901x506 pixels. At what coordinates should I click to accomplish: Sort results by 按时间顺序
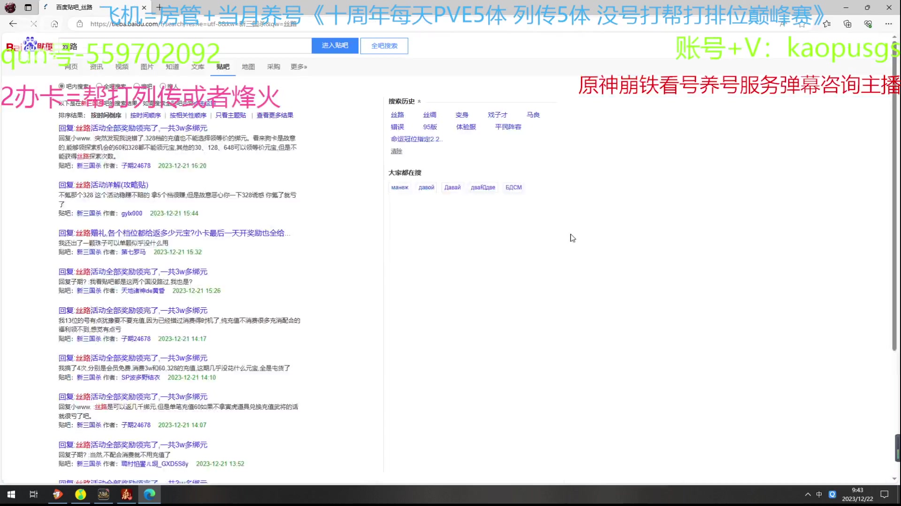click(145, 115)
